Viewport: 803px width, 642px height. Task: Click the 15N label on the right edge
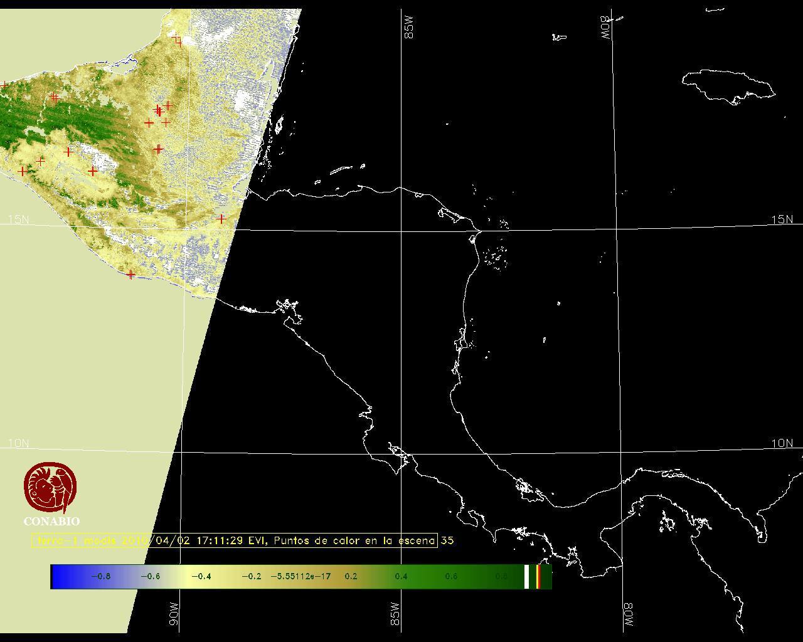(782, 219)
